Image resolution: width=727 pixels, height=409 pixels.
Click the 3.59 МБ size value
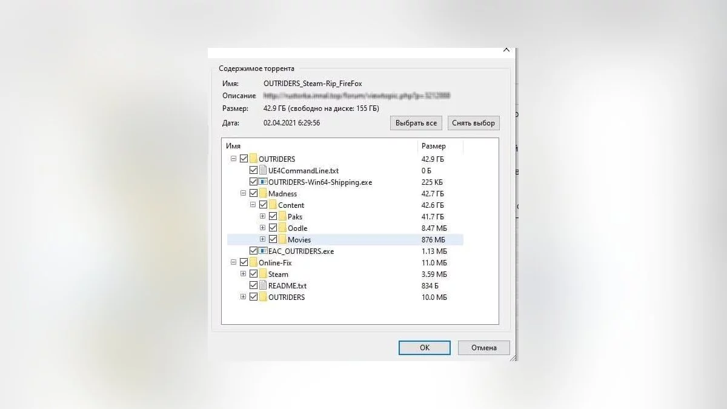pyautogui.click(x=434, y=274)
